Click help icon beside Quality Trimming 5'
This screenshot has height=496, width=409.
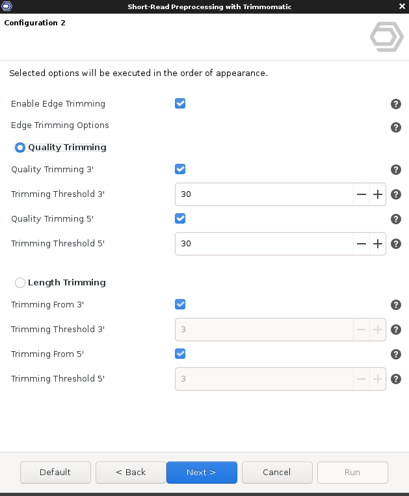coord(396,219)
